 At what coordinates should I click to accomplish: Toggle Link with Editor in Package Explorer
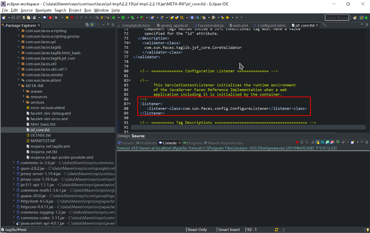click(x=92, y=25)
